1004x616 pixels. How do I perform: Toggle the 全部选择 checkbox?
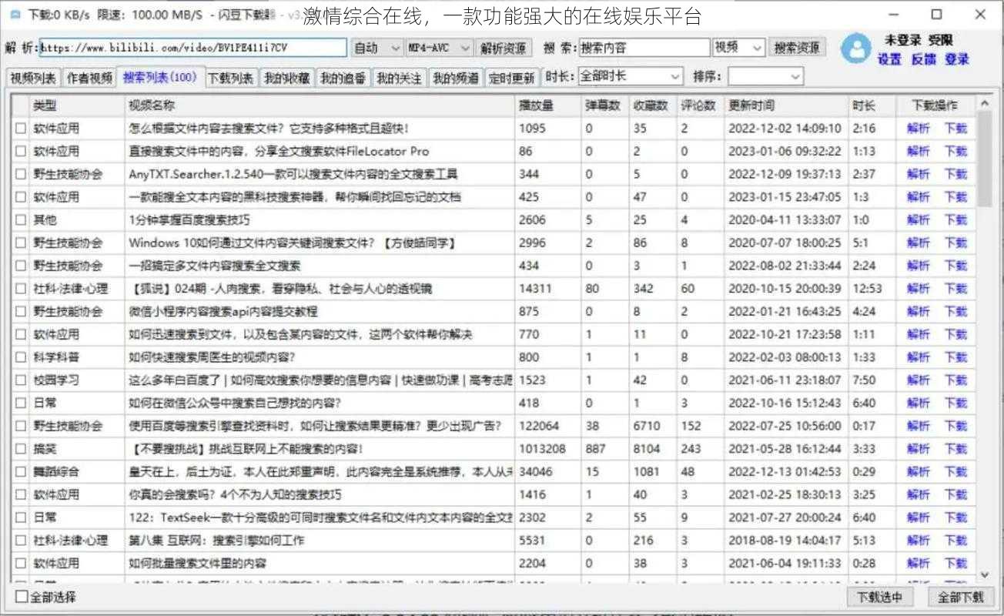[x=22, y=597]
